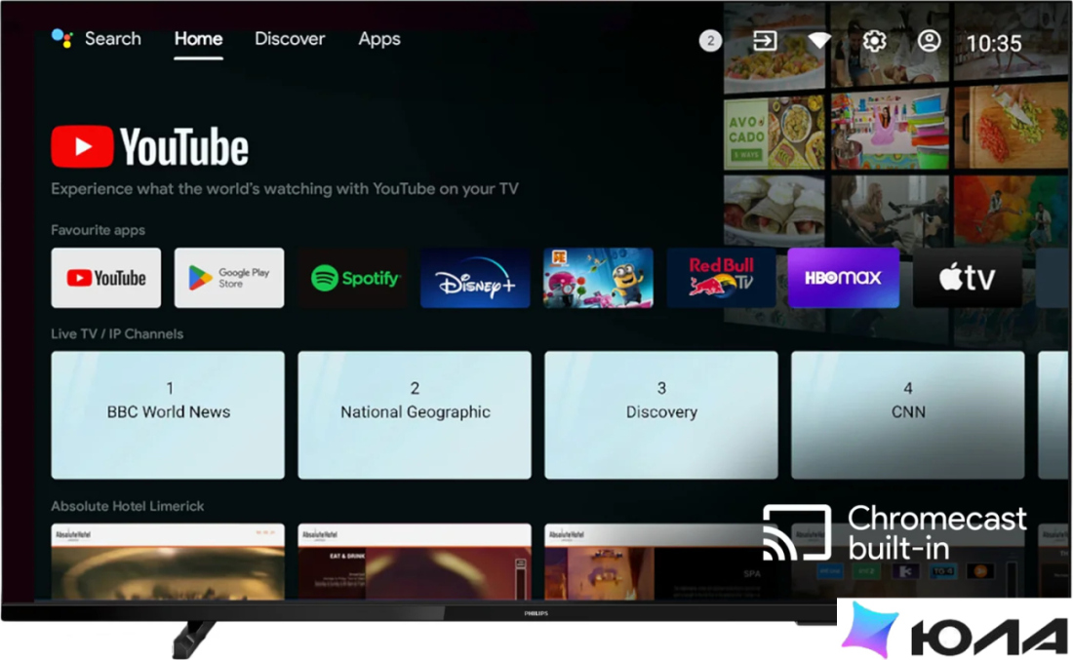Viewport: 1073px width, 660px height.
Task: Select channel 3 Discovery
Action: click(661, 414)
